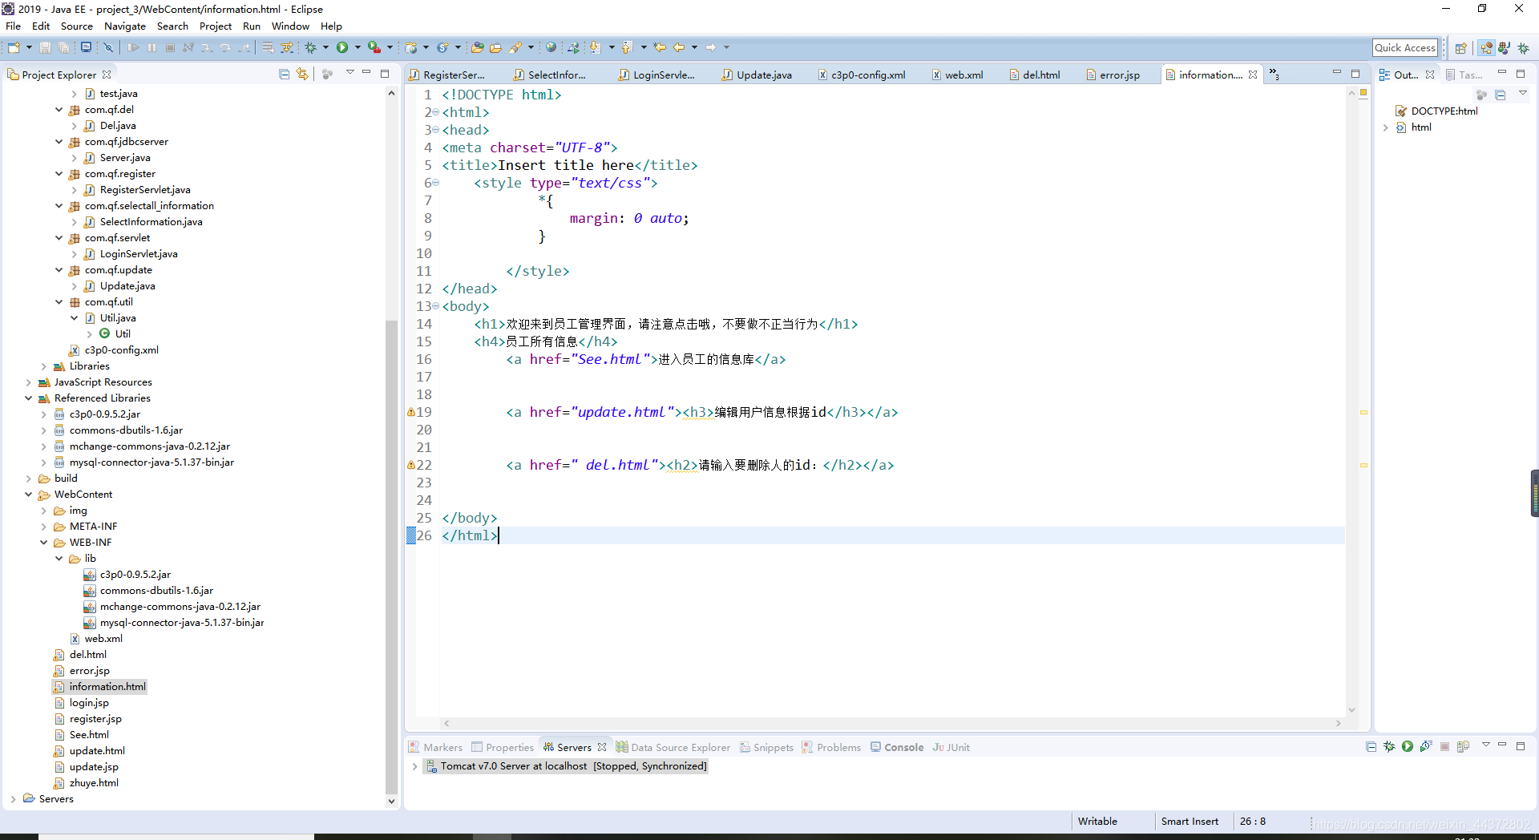Image resolution: width=1539 pixels, height=840 pixels.
Task: Open the Project menu
Action: point(216,26)
